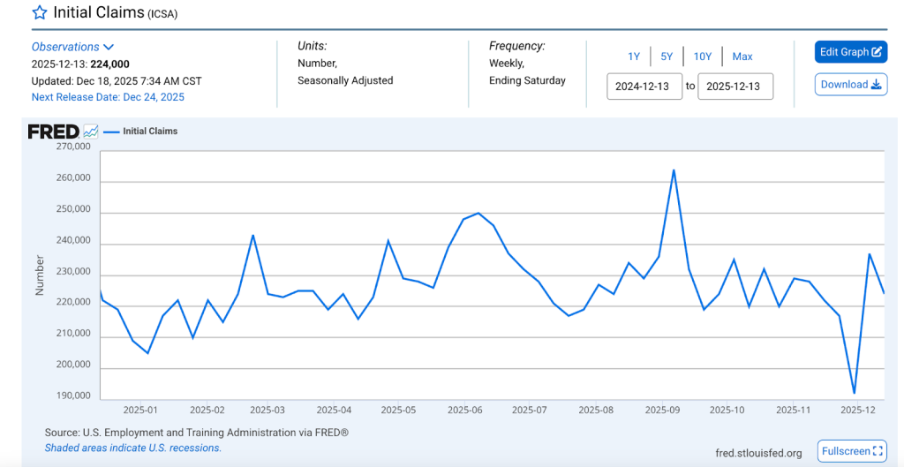The image size is (904, 467).
Task: Click the end date field 2025-12-13
Action: click(734, 87)
